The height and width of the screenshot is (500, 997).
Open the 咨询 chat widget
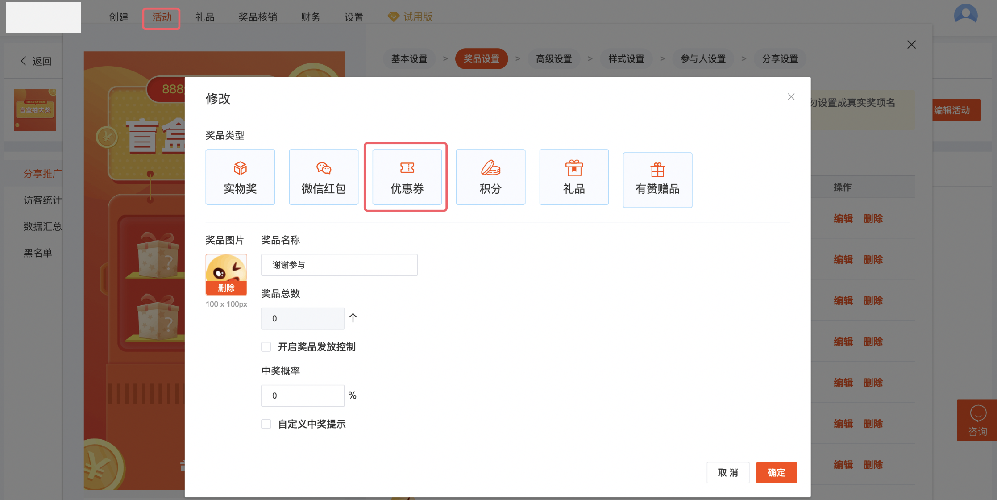click(x=977, y=420)
